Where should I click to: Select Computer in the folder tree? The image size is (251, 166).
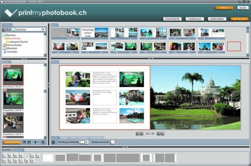point(12,51)
